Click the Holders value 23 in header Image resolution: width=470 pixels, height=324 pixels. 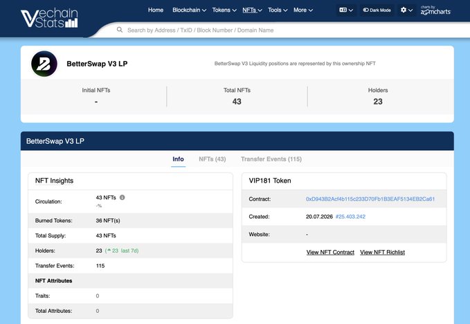pos(378,102)
